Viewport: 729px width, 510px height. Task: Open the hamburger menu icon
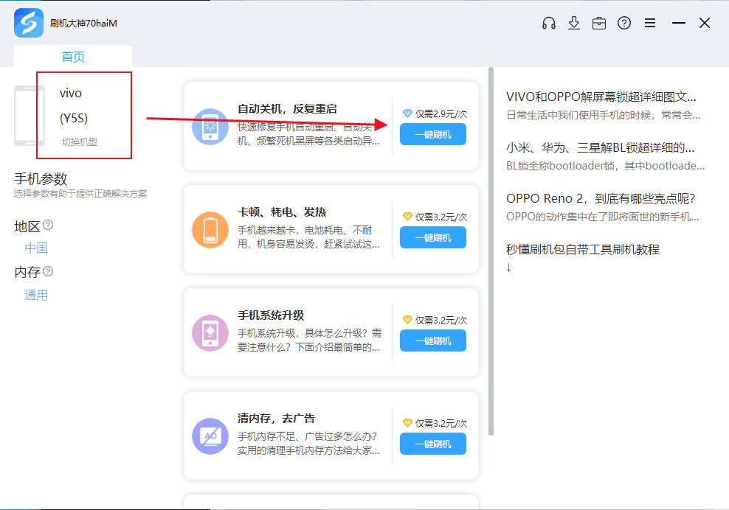coord(650,23)
